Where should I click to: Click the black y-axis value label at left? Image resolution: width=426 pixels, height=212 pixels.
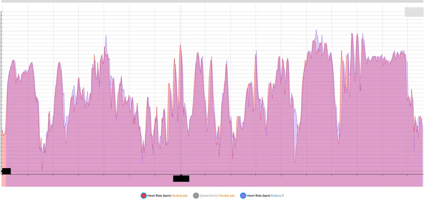[x=6, y=171]
